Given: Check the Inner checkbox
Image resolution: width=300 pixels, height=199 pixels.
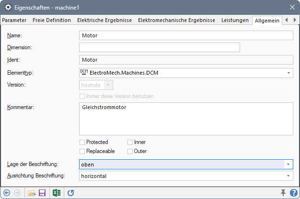Looking at the screenshot, I should tap(130, 142).
